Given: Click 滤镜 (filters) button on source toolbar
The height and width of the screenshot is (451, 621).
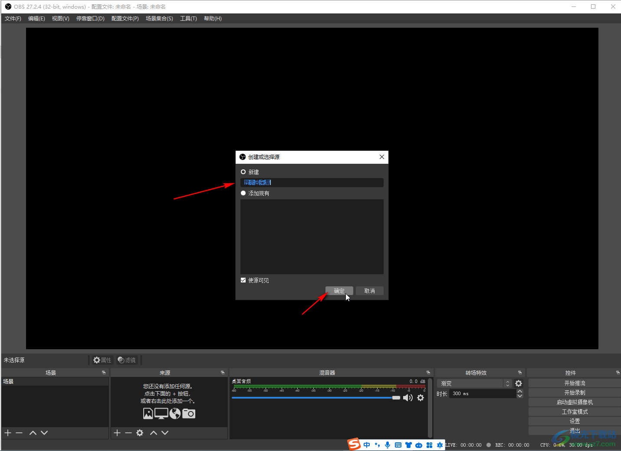Looking at the screenshot, I should pos(127,360).
